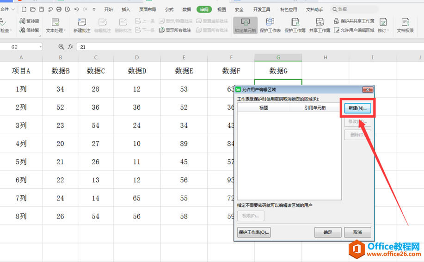
Task: Open the 页面布局 ribbon tab
Action: pyautogui.click(x=147, y=9)
